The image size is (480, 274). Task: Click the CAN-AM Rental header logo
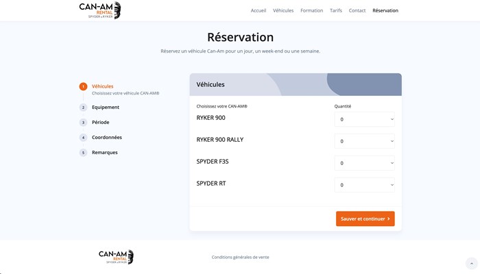pos(100,10)
